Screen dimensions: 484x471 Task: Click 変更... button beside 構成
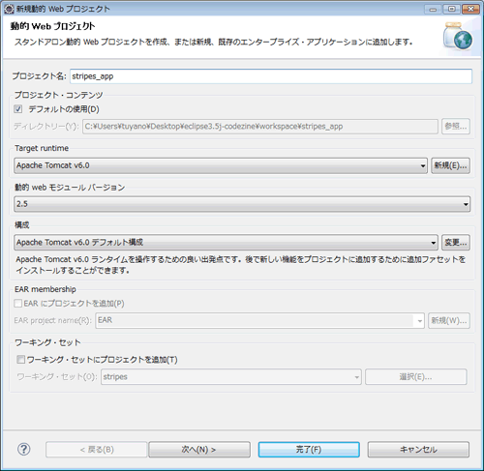point(456,242)
